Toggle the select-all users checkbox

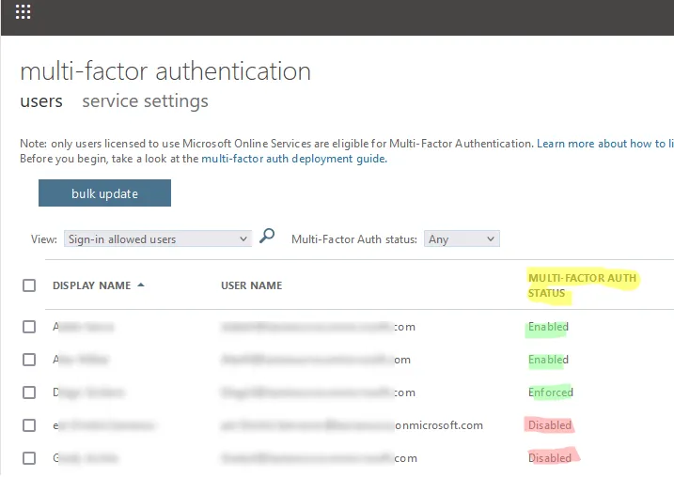[29, 285]
